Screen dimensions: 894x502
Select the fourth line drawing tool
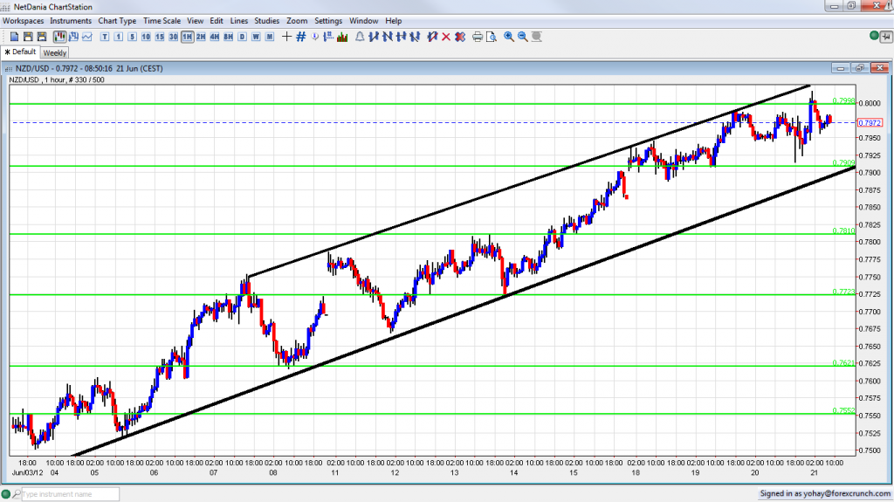(415, 37)
